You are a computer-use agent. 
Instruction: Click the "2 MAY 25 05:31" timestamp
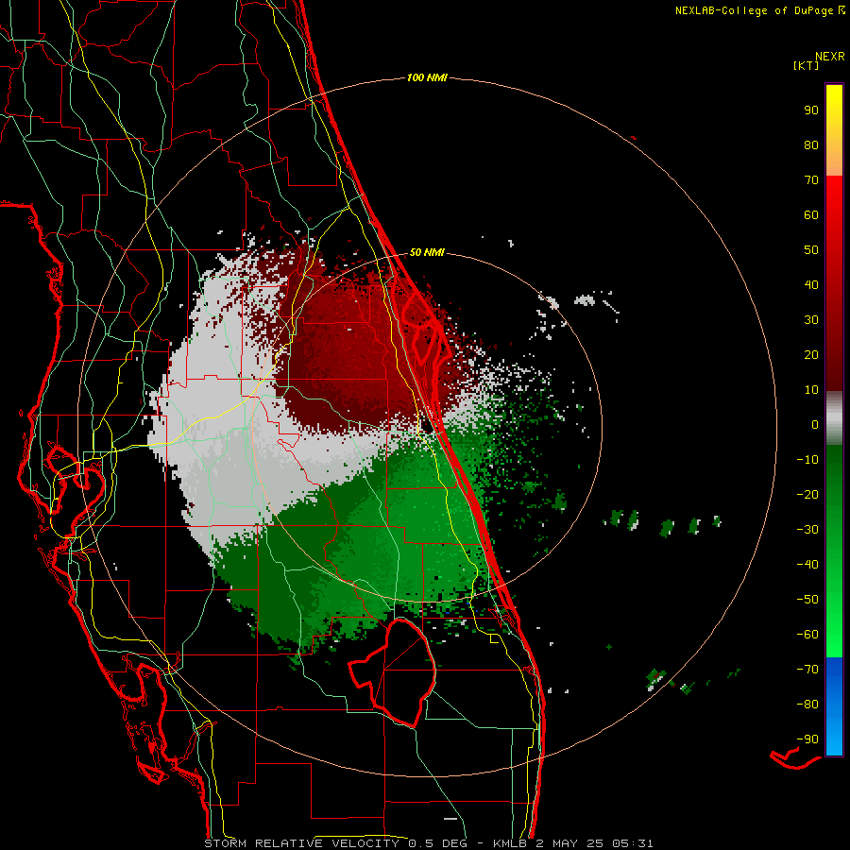(593, 843)
